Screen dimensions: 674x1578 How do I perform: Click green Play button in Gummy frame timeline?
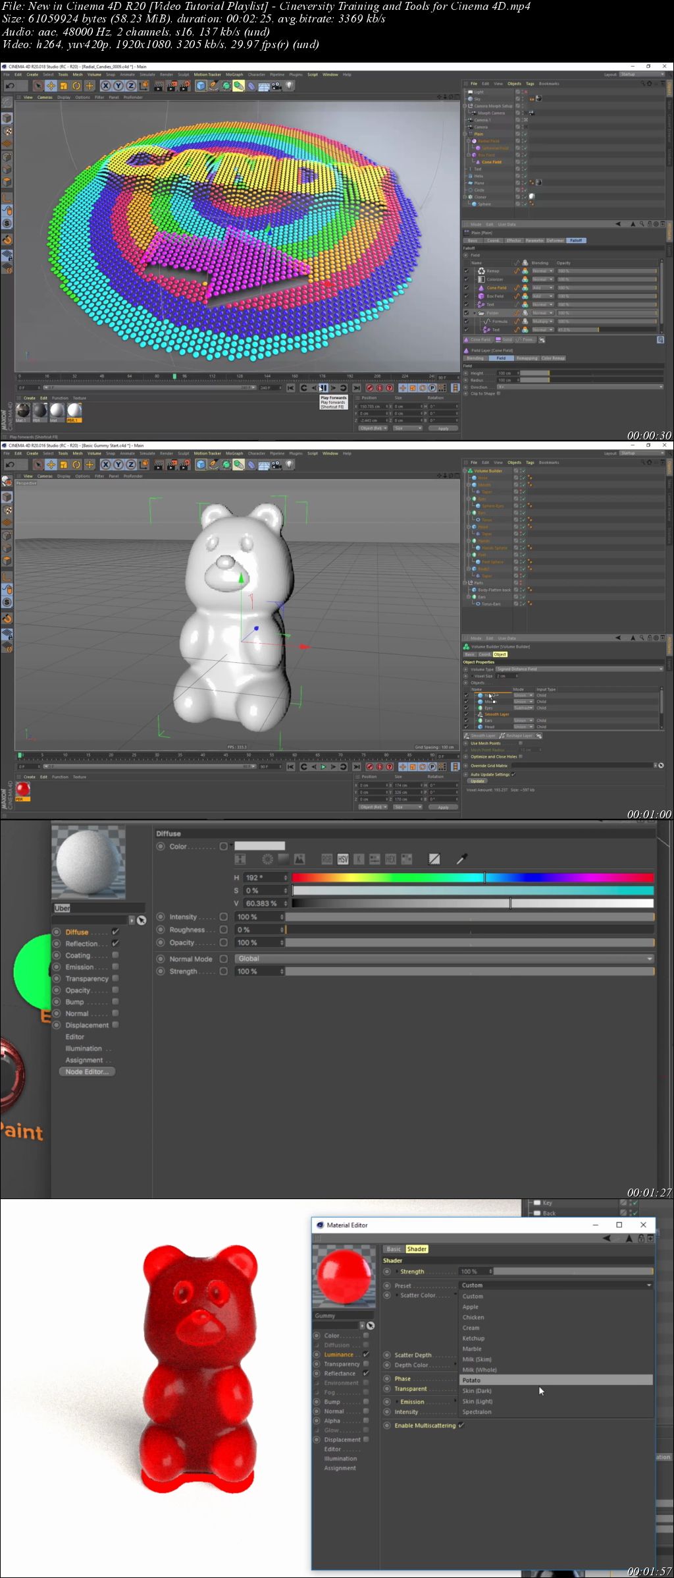[323, 767]
